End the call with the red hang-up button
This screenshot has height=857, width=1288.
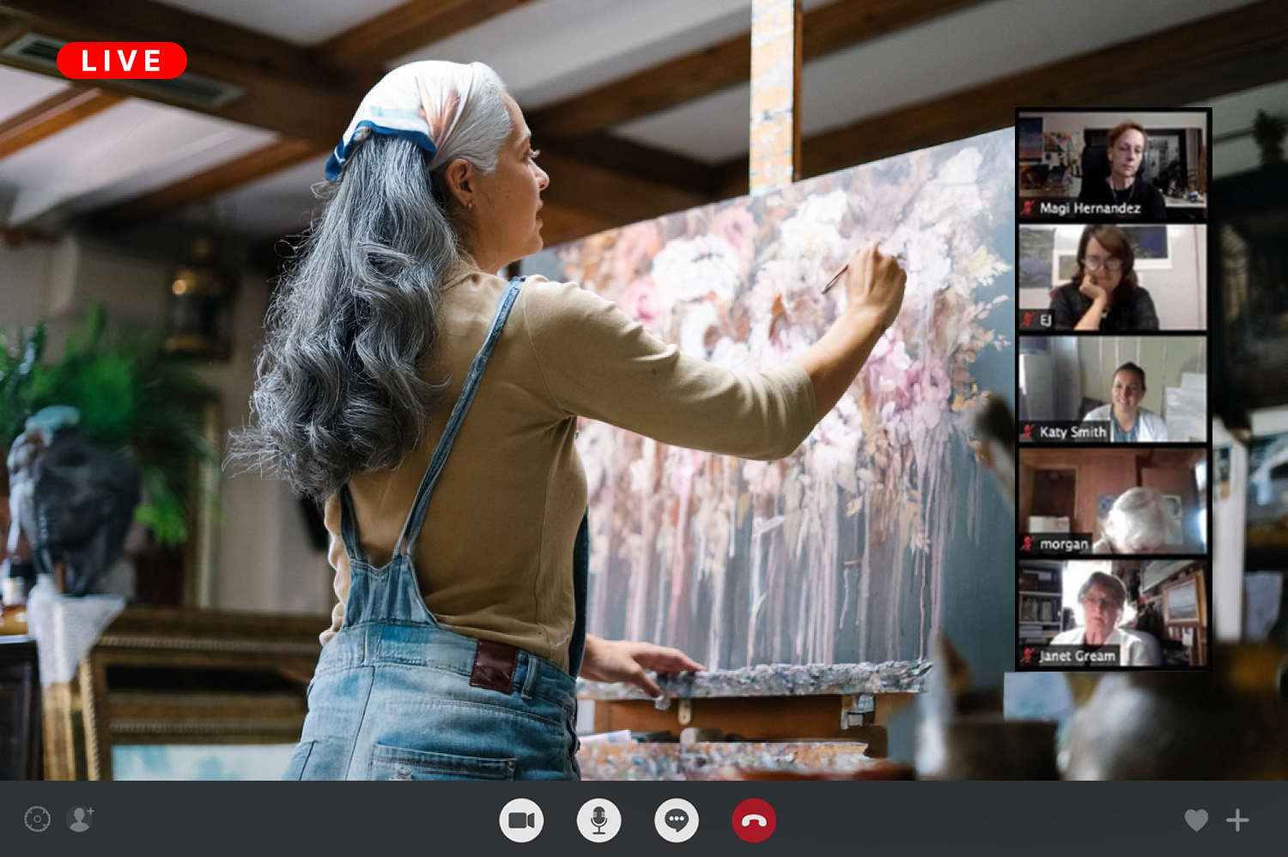(754, 820)
